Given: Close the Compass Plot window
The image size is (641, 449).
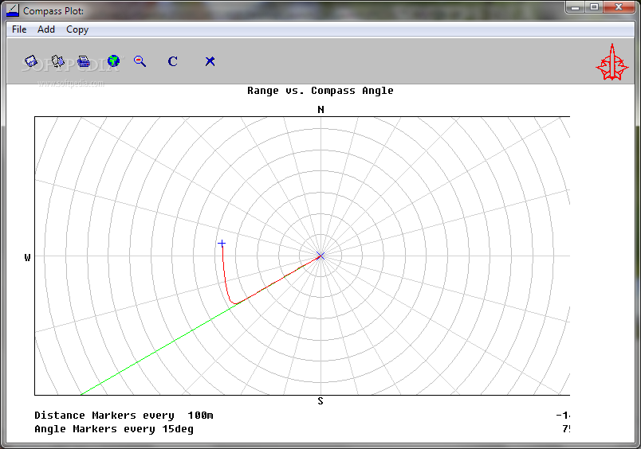Looking at the screenshot, I should [619, 7].
